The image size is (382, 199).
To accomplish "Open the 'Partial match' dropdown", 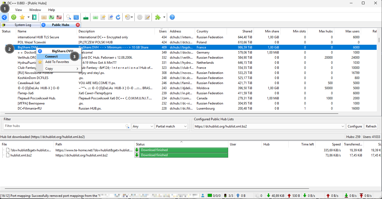I will point(171,126).
